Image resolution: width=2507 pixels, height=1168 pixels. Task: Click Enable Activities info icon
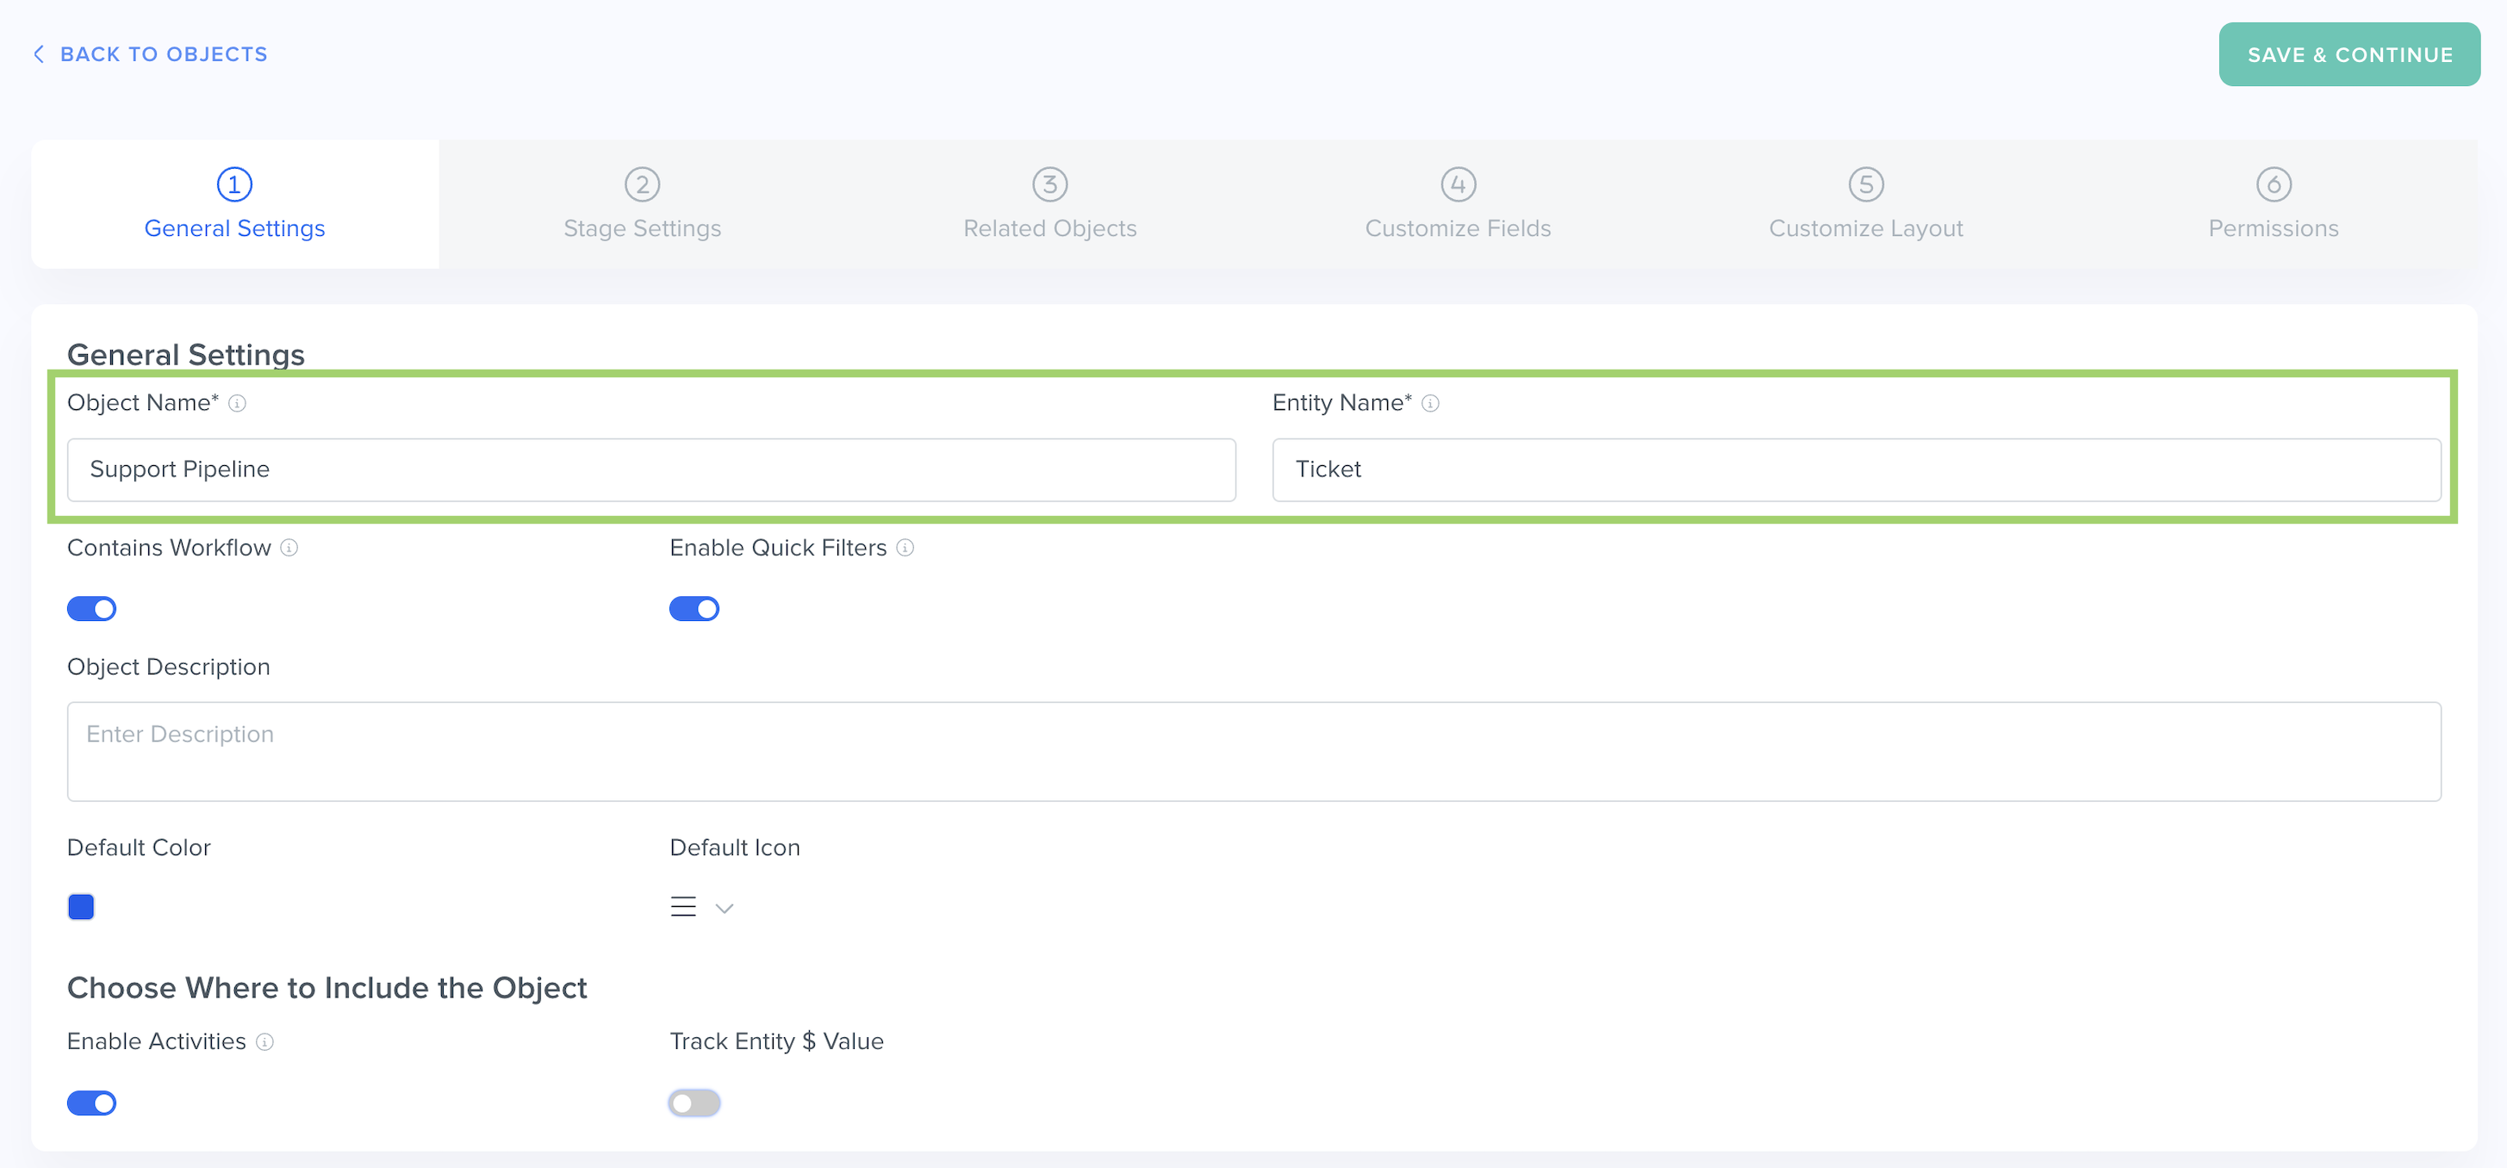264,1041
